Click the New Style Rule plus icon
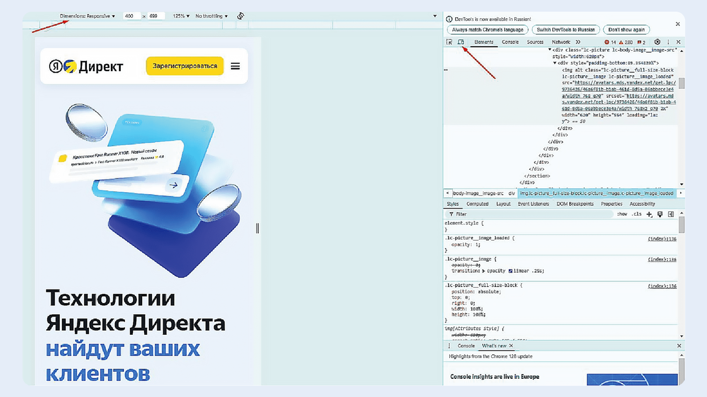The height and width of the screenshot is (397, 707). click(649, 214)
